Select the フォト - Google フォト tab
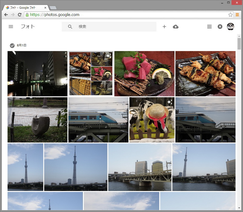243x212 pixels. (26, 8)
